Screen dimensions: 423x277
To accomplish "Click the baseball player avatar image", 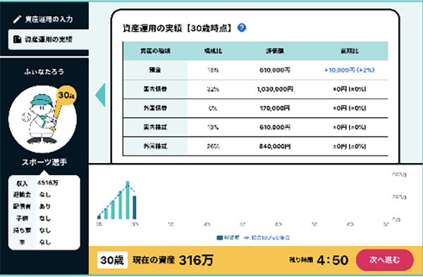I will (42, 119).
